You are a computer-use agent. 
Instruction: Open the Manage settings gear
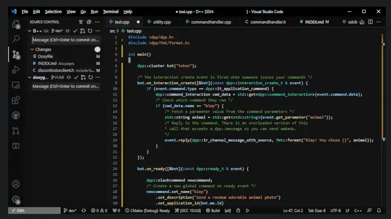[16, 199]
